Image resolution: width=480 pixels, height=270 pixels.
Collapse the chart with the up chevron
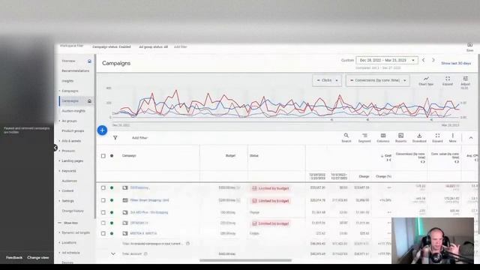(x=471, y=138)
